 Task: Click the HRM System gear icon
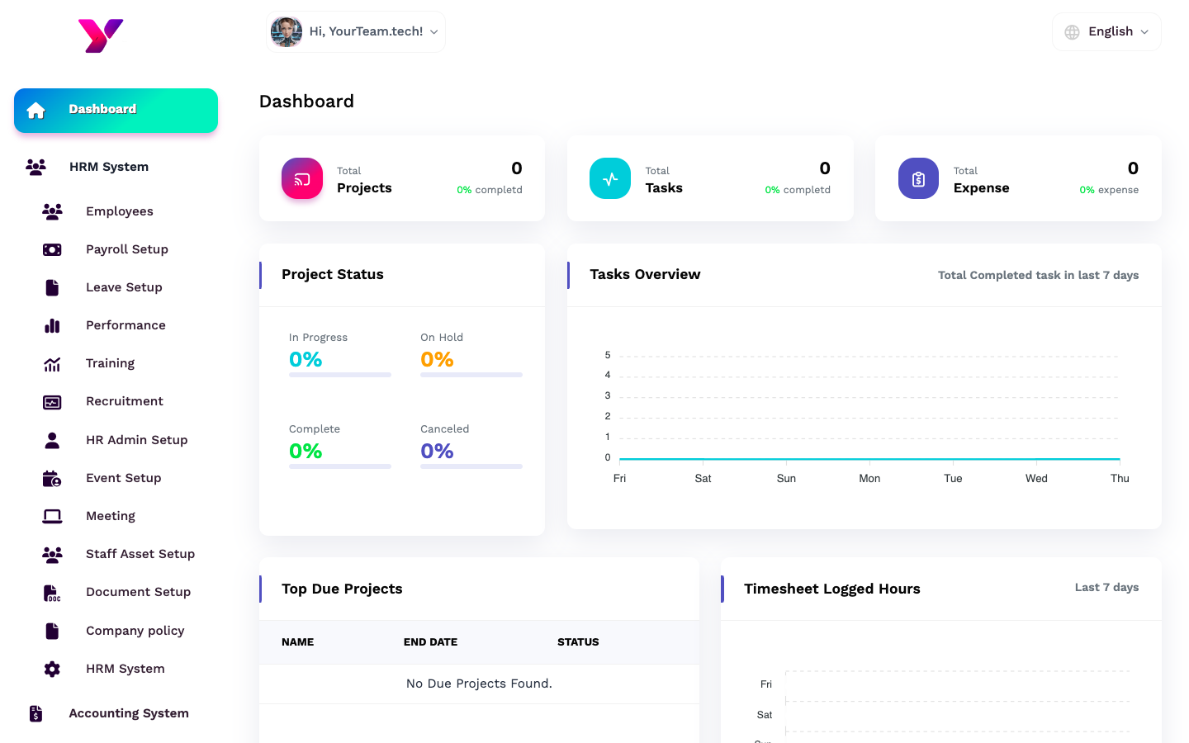pos(52,669)
